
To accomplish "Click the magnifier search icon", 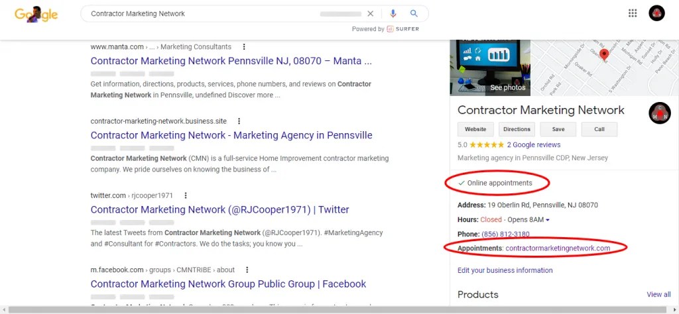I will pyautogui.click(x=414, y=14).
